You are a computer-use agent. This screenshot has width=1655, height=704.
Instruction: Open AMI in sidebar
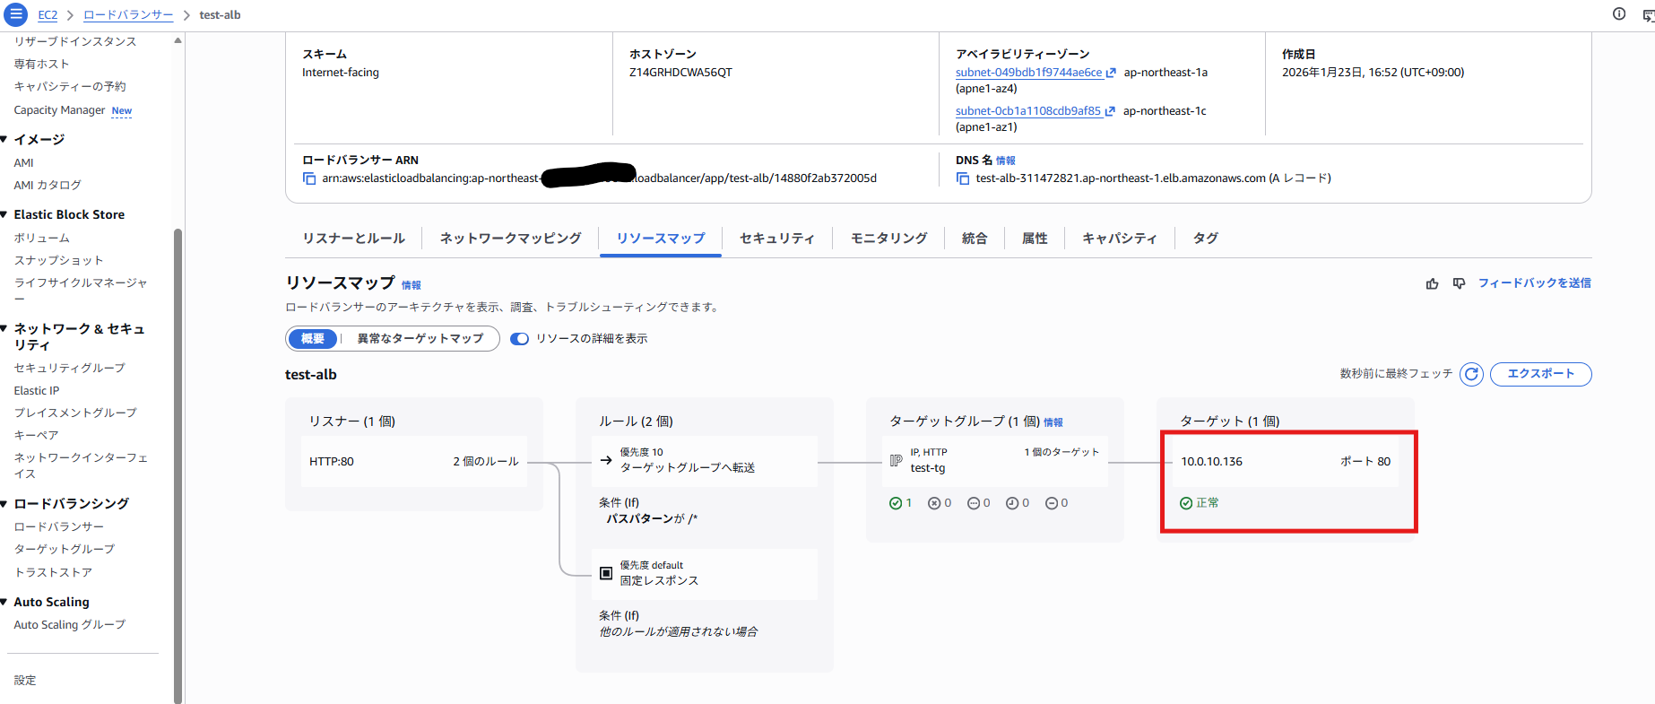[23, 163]
